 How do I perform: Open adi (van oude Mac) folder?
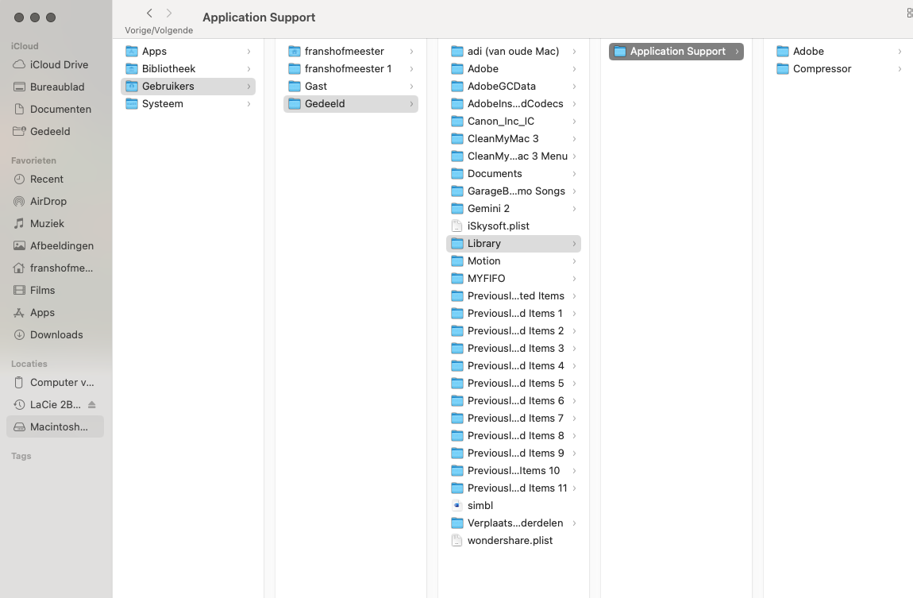pyautogui.click(x=514, y=52)
